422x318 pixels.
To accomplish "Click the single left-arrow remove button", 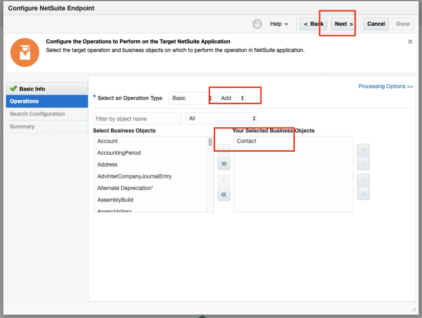I will click(224, 180).
